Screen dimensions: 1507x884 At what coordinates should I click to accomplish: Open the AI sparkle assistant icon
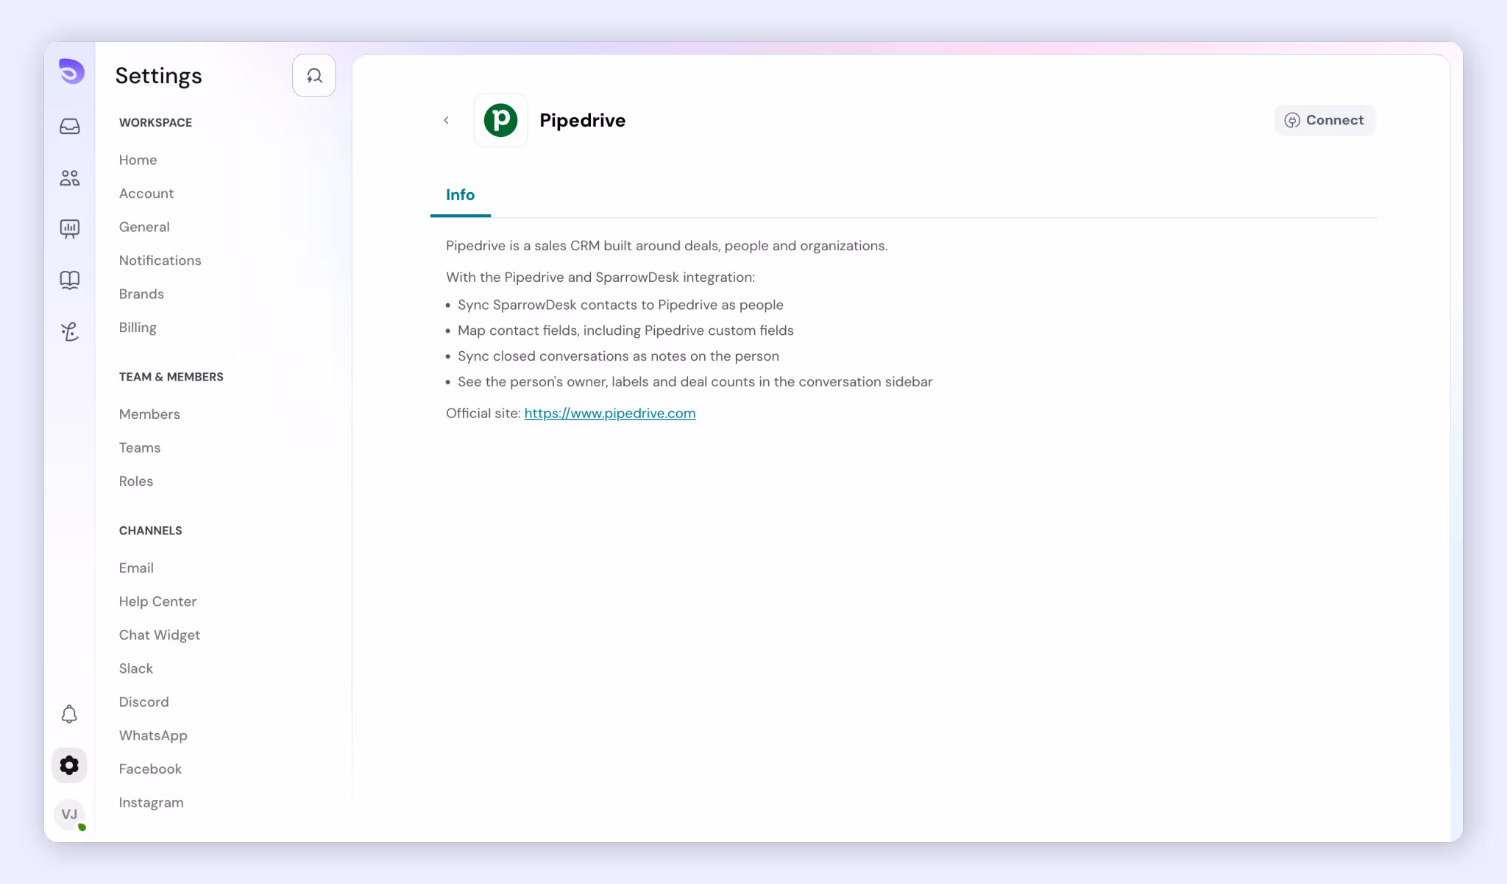[x=70, y=332]
